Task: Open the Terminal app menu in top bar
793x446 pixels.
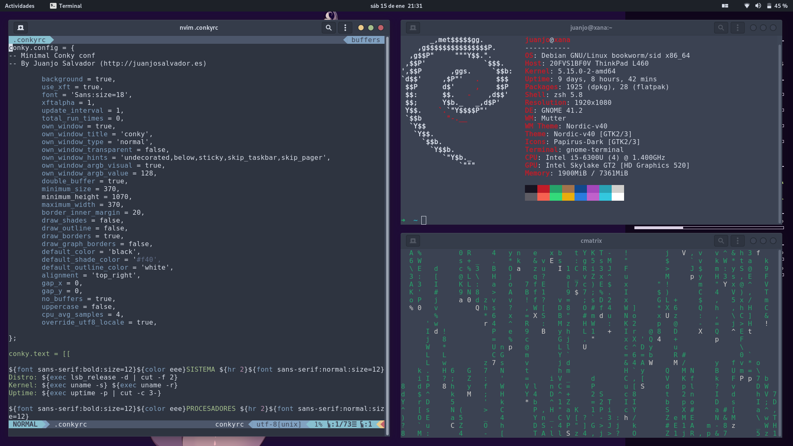Action: pos(66,6)
